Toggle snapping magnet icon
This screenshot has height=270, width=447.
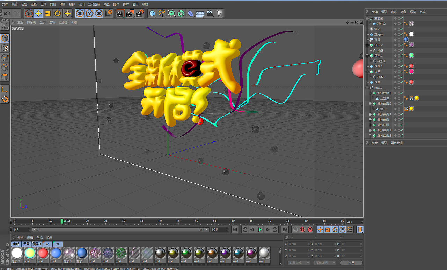(x=5, y=99)
